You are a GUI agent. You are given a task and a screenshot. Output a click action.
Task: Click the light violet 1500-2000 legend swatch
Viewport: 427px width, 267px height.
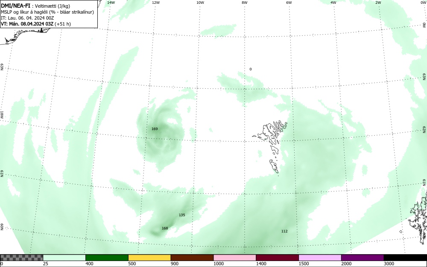[320, 258]
